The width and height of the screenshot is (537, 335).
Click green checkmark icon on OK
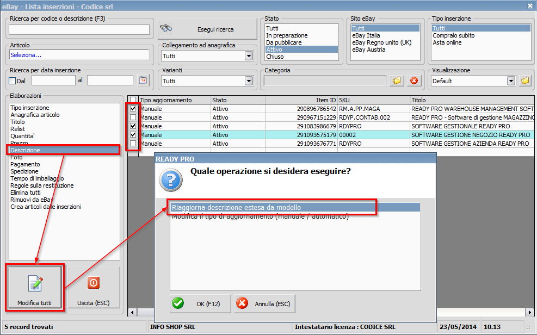(178, 303)
